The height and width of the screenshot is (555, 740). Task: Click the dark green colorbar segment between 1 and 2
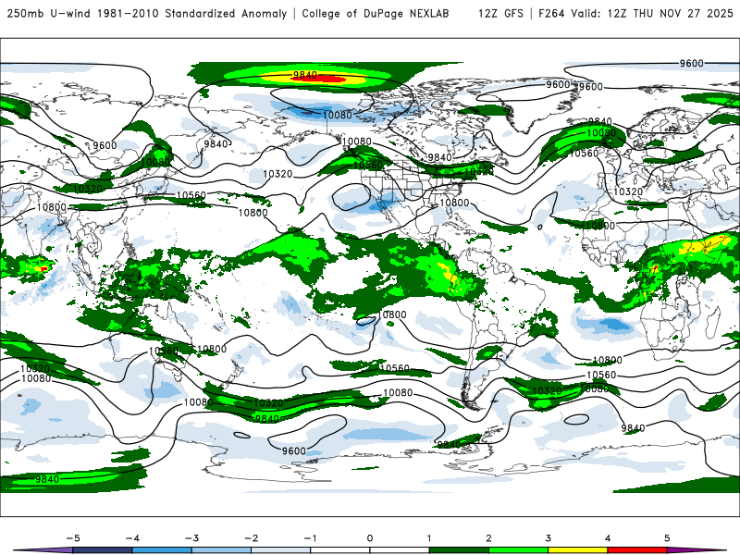[458, 550]
